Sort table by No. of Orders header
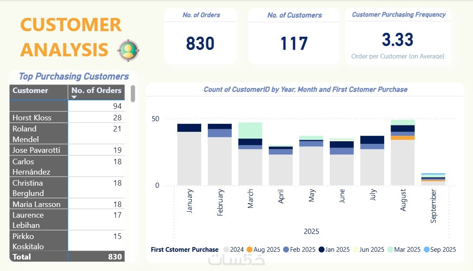The height and width of the screenshot is (271, 473). [x=96, y=92]
